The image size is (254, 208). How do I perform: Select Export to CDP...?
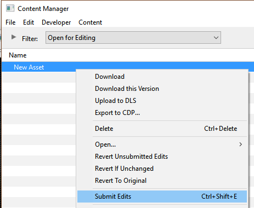pos(162,113)
